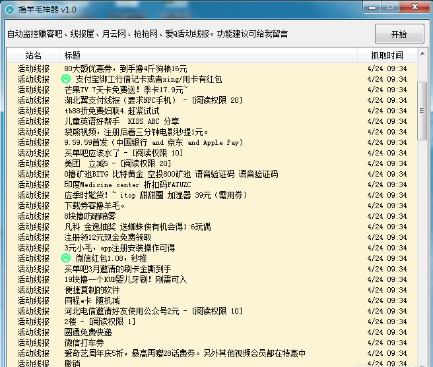Select row 支付宝绑工行借记卡或者xing/用卡有红包
Viewport: 433px width, 367px height.
click(x=211, y=79)
